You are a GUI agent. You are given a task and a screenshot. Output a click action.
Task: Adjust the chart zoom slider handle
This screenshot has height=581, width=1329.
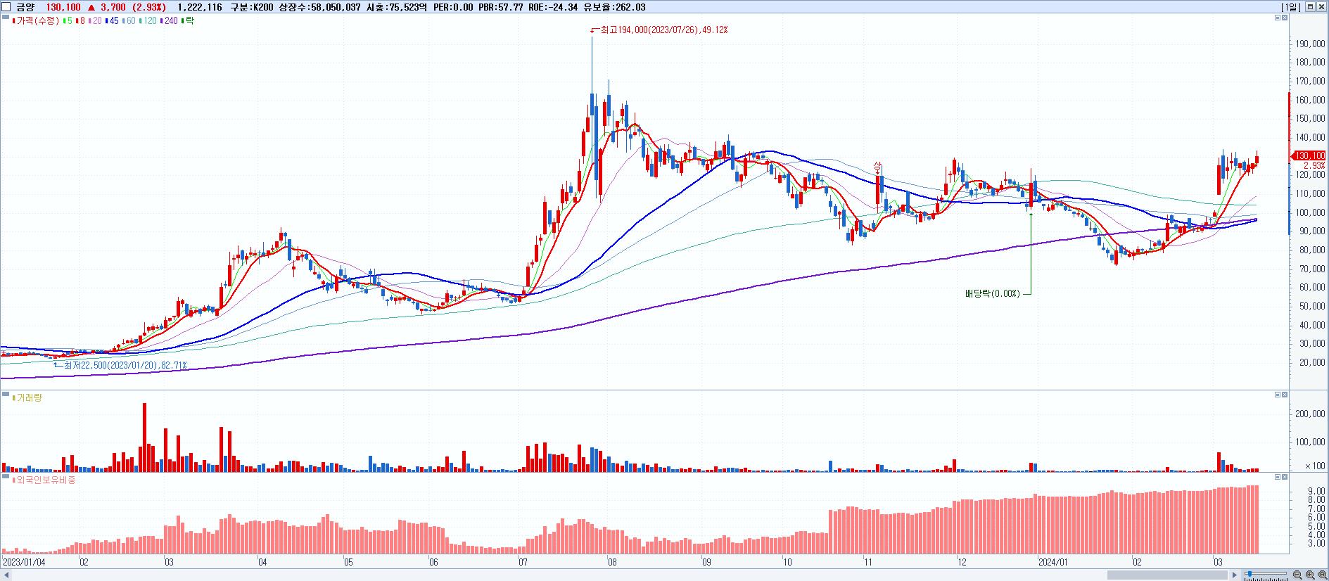coord(1249,574)
